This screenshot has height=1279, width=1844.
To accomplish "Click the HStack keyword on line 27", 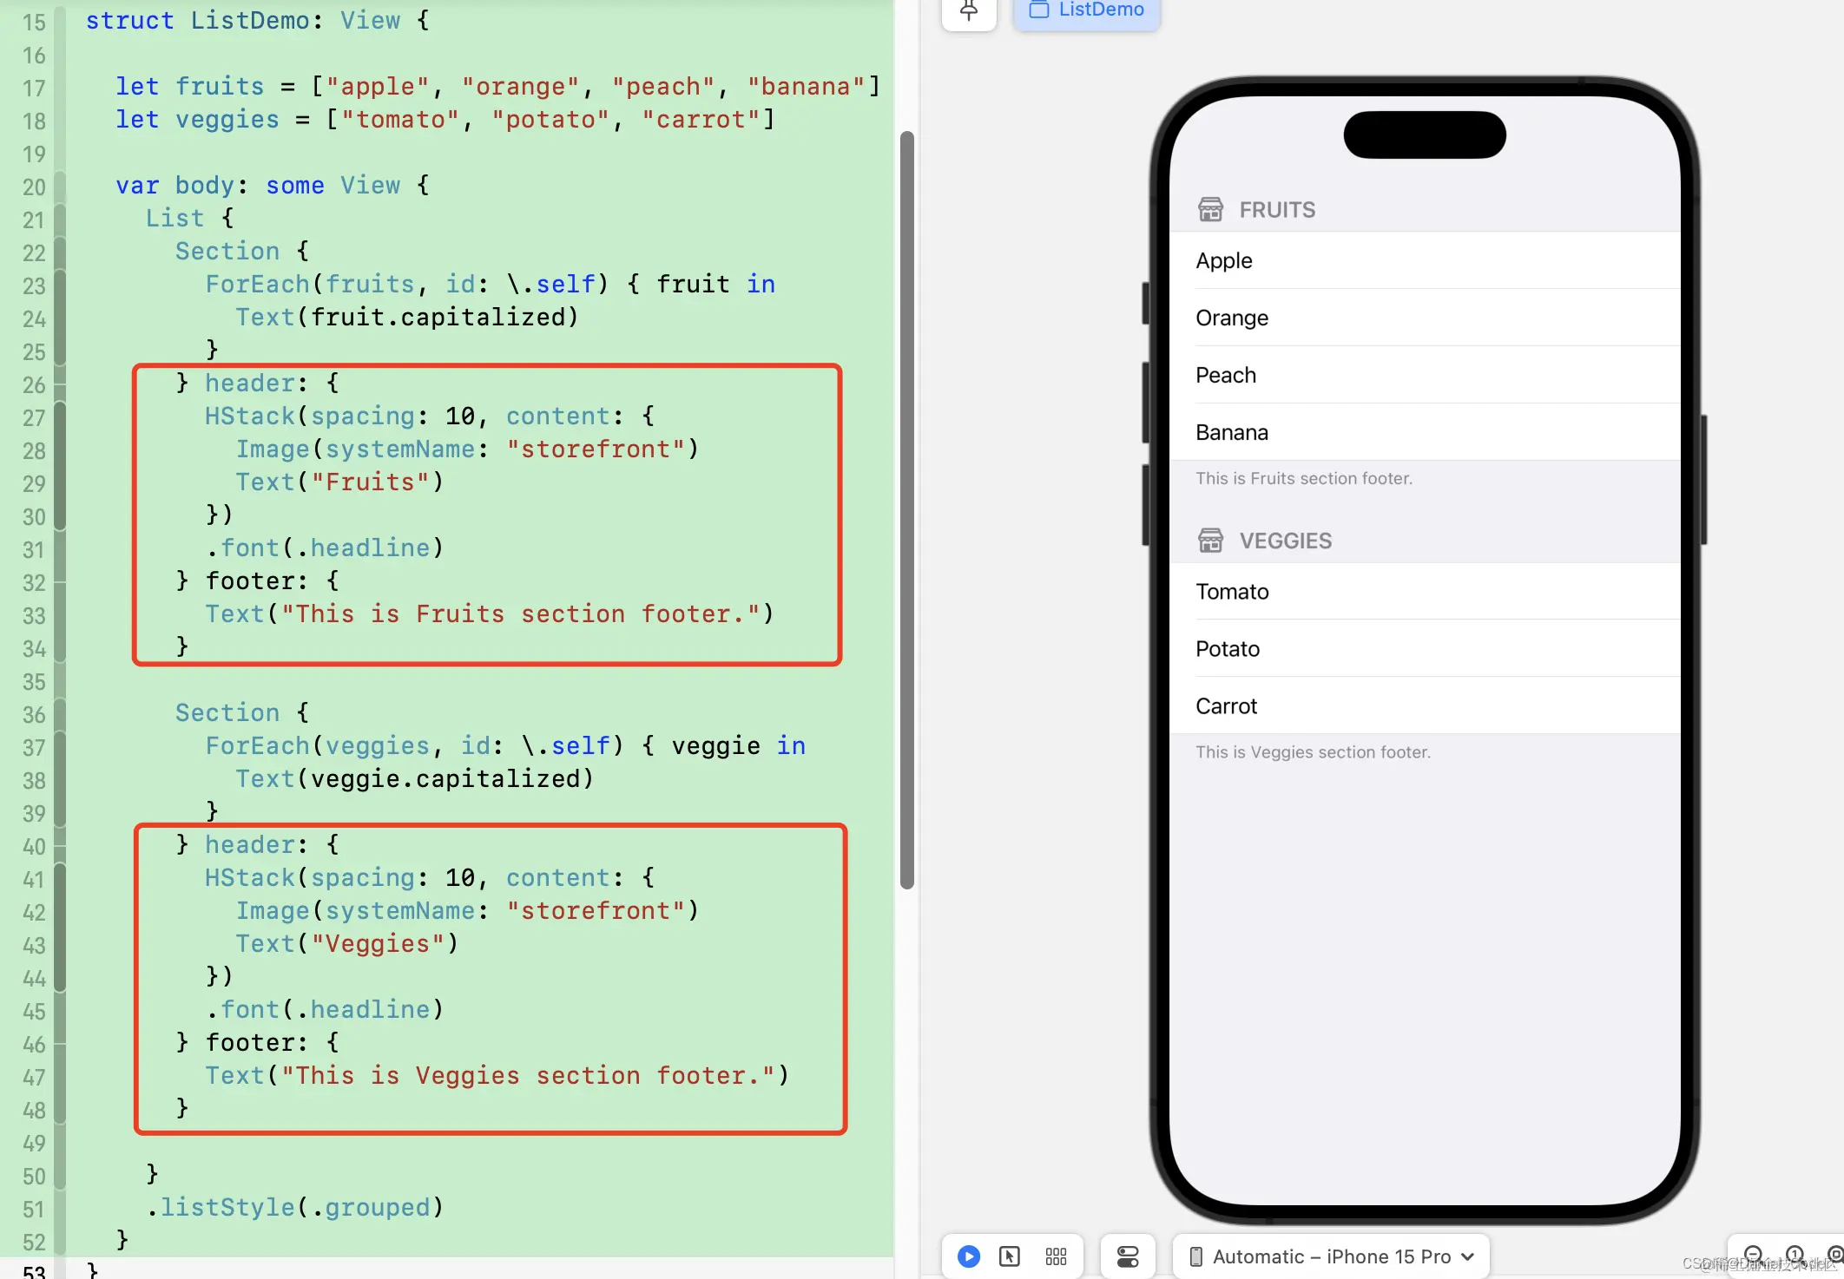I will click(x=250, y=416).
